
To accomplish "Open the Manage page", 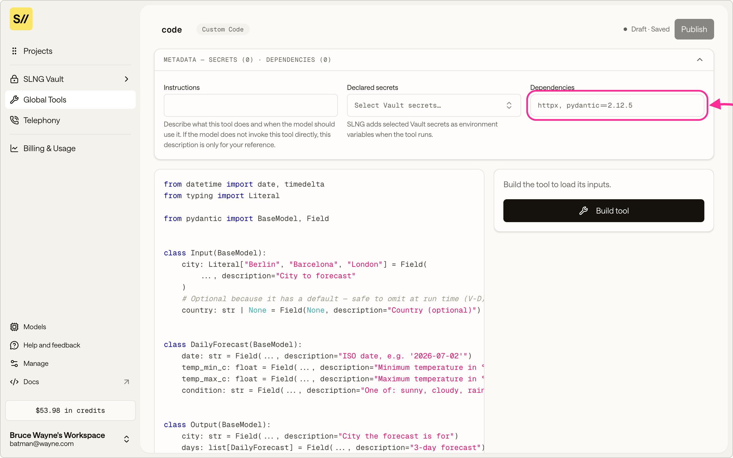I will (x=70, y=364).
